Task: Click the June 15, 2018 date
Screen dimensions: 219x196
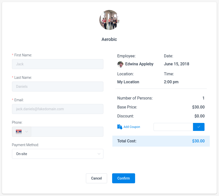Action: tap(176, 64)
